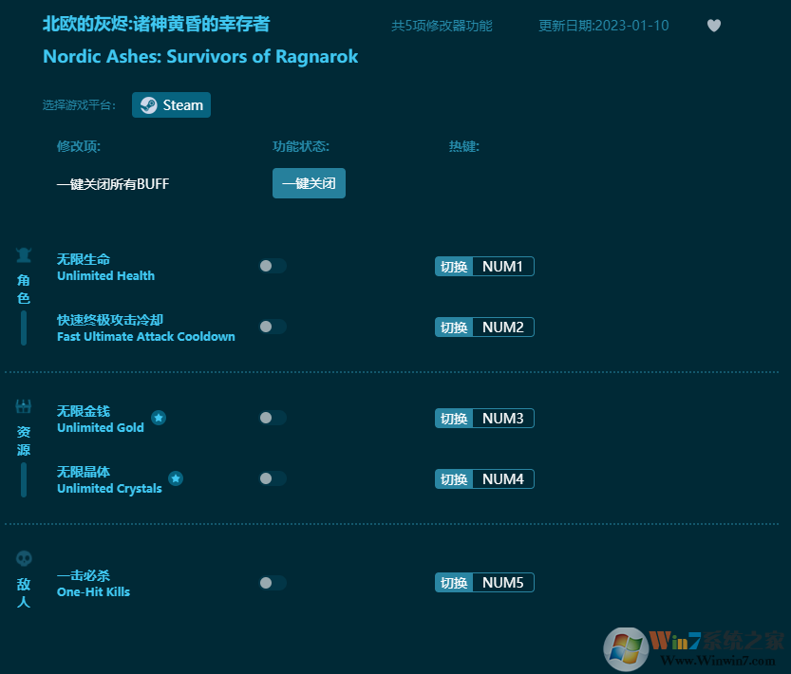
Task: Switch on Unlimited Crystals toggle
Action: pyautogui.click(x=273, y=478)
